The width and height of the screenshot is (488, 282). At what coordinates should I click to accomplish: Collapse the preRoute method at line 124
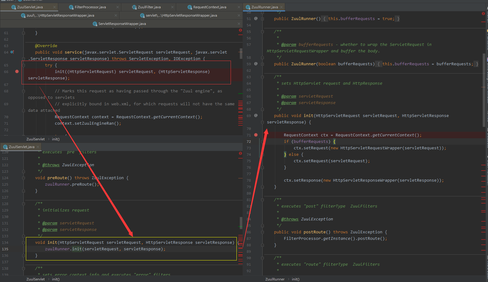[23, 178]
